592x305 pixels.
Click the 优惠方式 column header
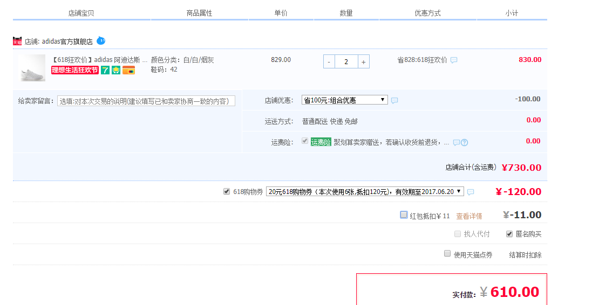coord(428,13)
